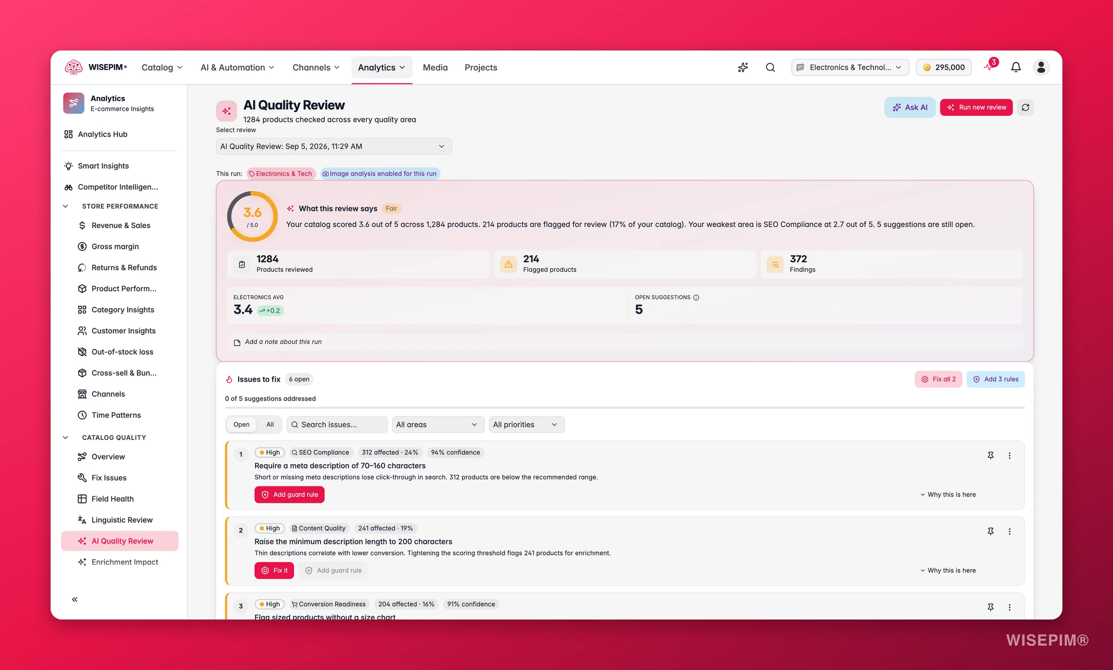Collapse the Catalog Quality section
Image resolution: width=1113 pixels, height=670 pixels.
65,437
